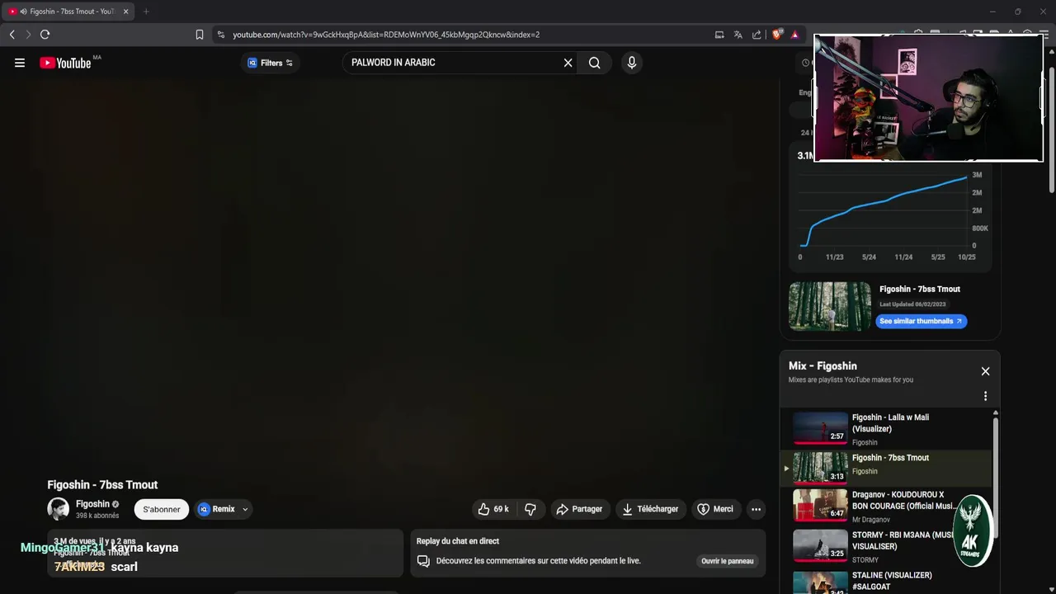This screenshot has height=594, width=1056.
Task: Download the video with Télécharger
Action: tap(650, 509)
